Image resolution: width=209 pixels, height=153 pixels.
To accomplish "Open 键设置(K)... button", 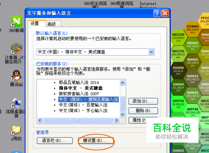I will [x=96, y=140].
